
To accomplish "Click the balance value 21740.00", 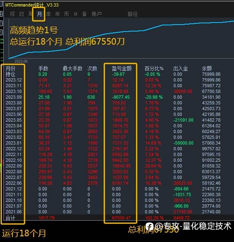I will point(211,212).
